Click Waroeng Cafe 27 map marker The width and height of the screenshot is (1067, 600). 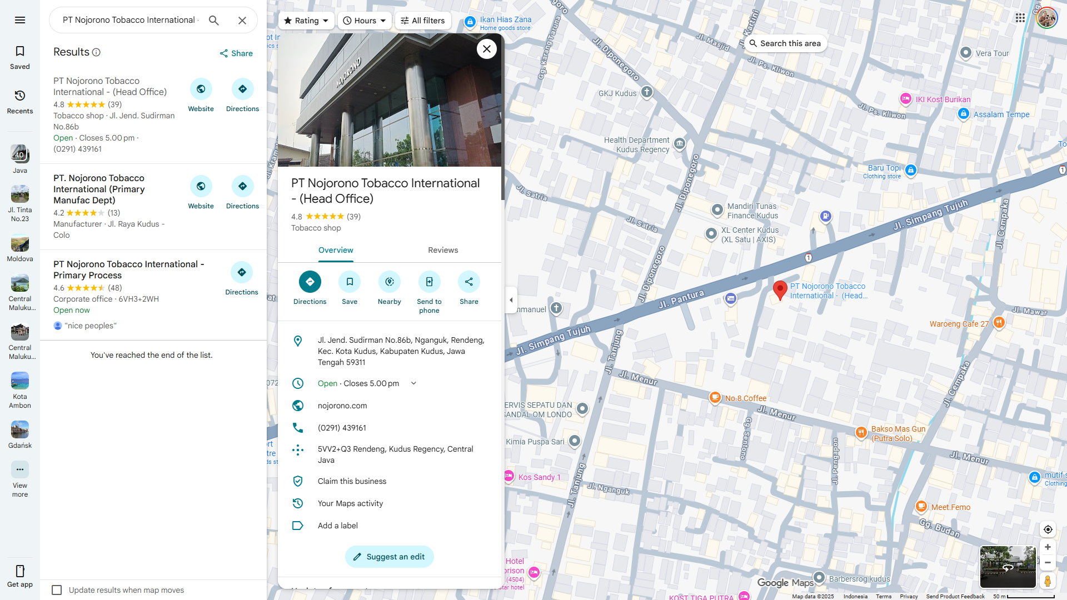999,323
